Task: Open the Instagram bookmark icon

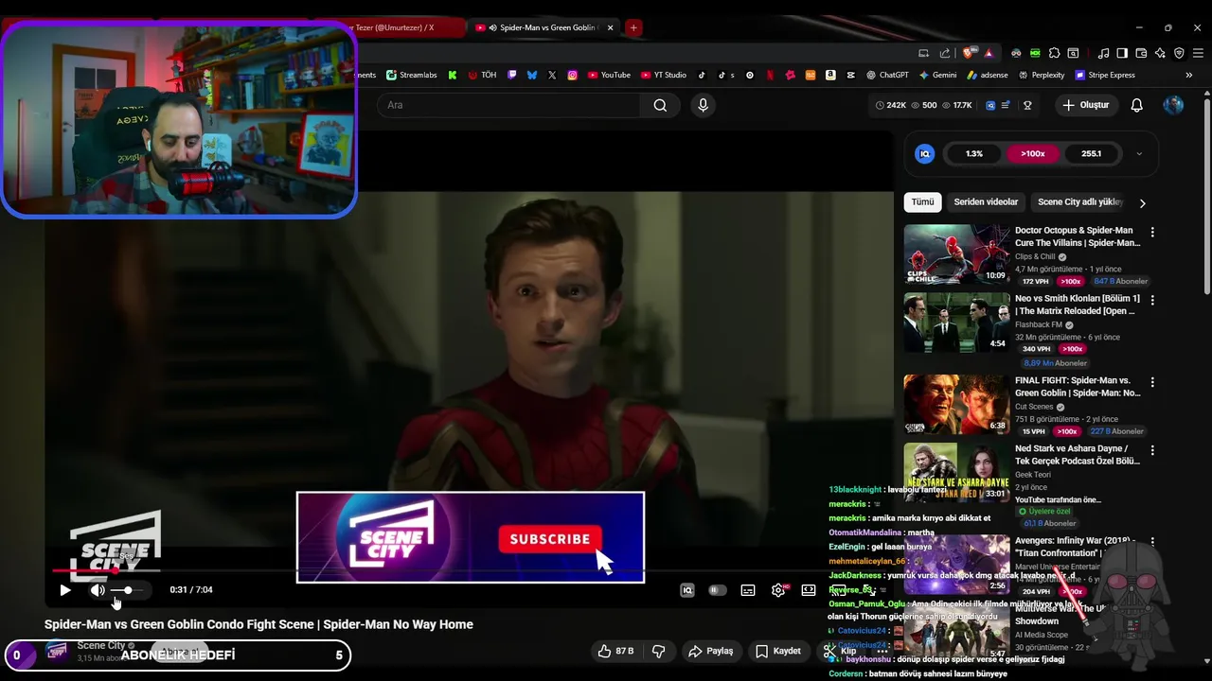Action: [573, 75]
